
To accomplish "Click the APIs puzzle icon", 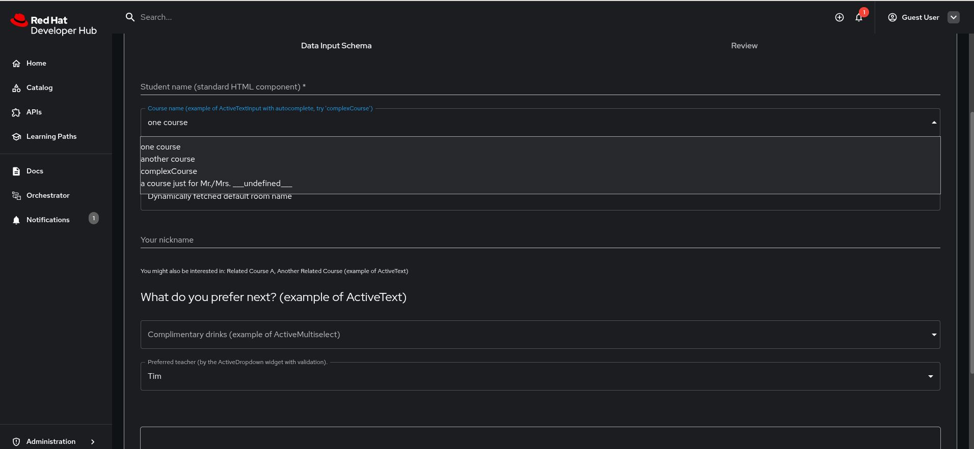I will pyautogui.click(x=16, y=112).
